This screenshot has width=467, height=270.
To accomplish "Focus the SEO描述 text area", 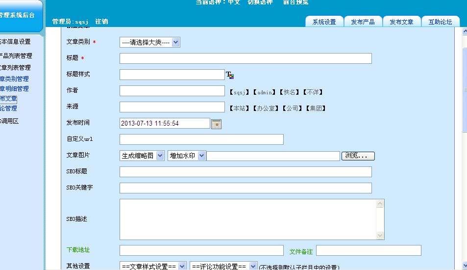I will pyautogui.click(x=247, y=219).
